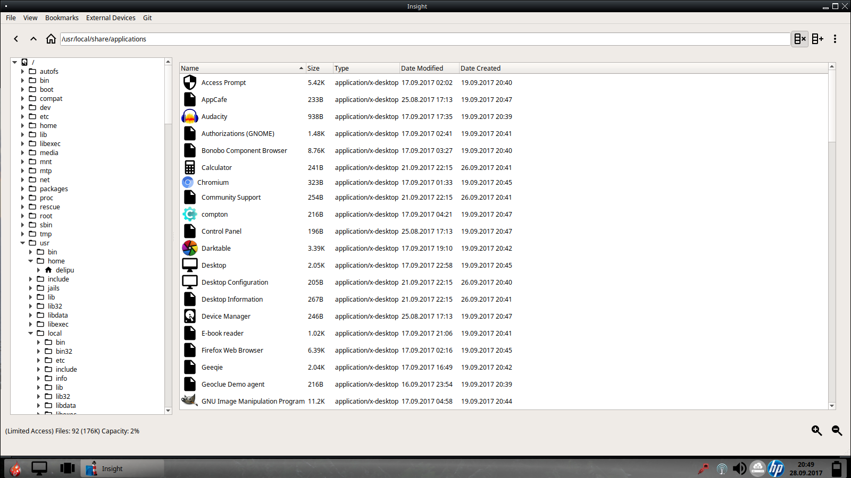The image size is (851, 478).
Task: Select the Darktable desktop entry
Action: (216, 248)
